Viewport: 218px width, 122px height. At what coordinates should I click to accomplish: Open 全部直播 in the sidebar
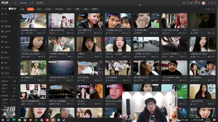(x=6, y=26)
